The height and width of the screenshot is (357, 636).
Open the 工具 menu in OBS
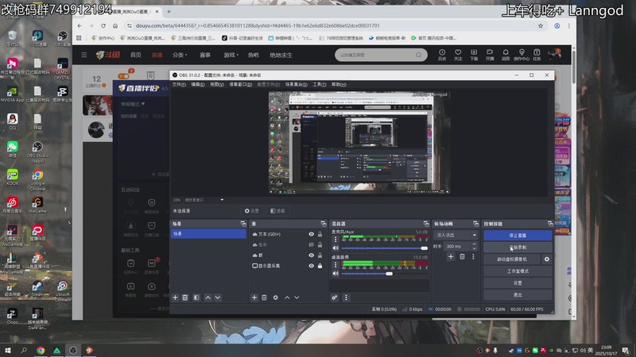coord(320,85)
